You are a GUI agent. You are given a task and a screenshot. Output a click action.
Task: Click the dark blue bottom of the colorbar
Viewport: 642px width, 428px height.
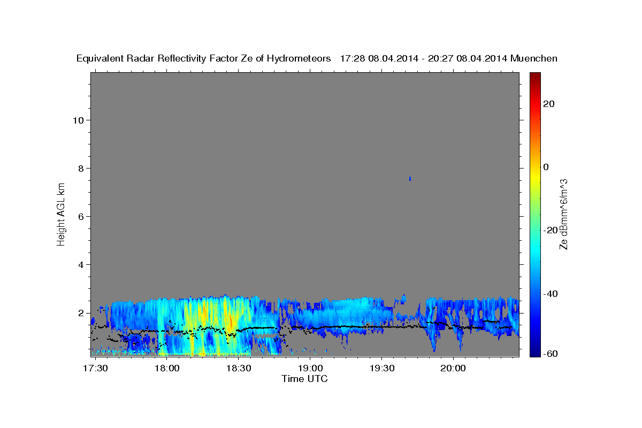[x=535, y=350]
